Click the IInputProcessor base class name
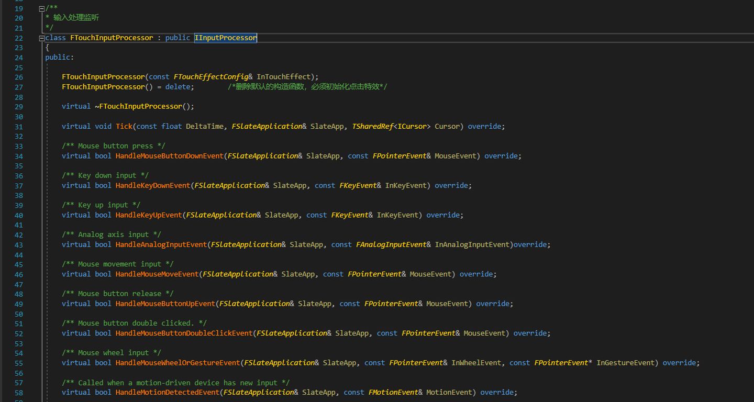754x402 pixels. 226,38
